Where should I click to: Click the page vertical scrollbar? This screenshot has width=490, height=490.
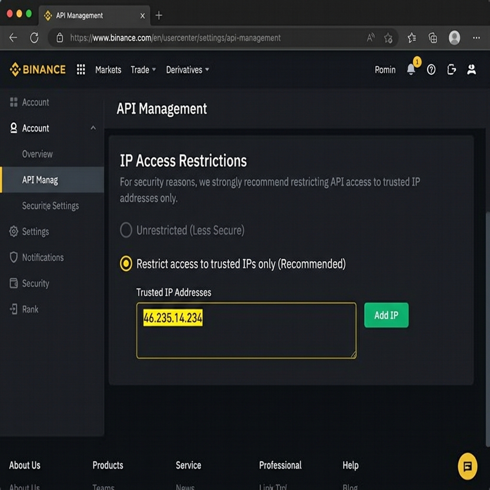click(488, 329)
